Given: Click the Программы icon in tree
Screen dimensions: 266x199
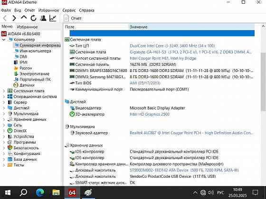Looking at the screenshot, I should point(10,142).
